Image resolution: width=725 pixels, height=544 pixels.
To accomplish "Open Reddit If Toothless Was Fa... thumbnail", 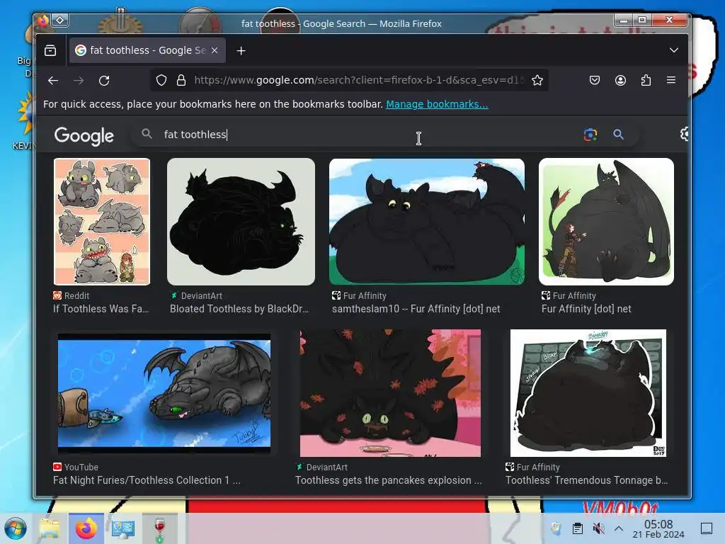I will click(x=102, y=222).
